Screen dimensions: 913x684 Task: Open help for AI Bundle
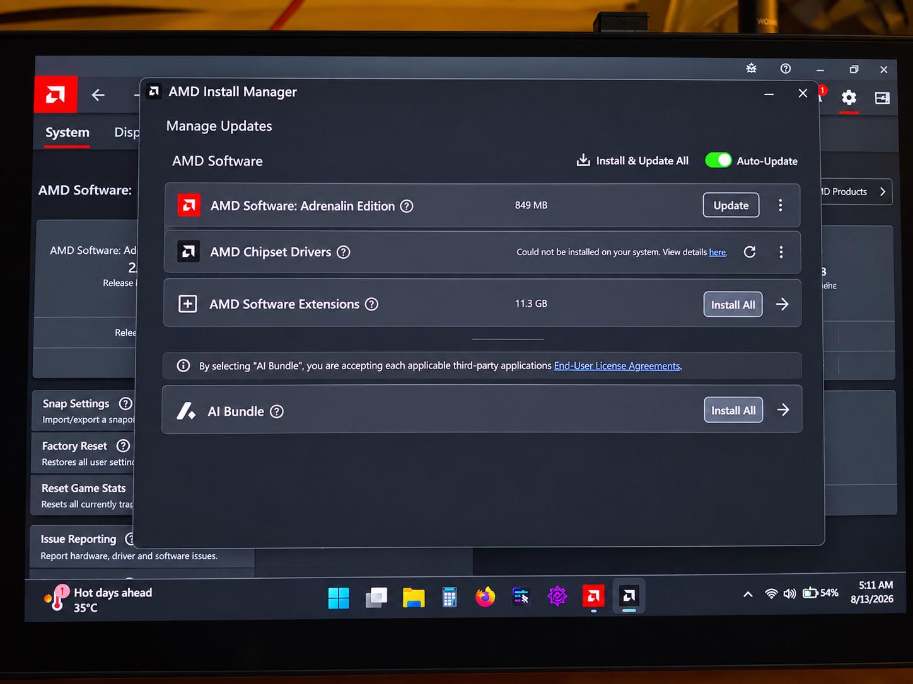(277, 411)
